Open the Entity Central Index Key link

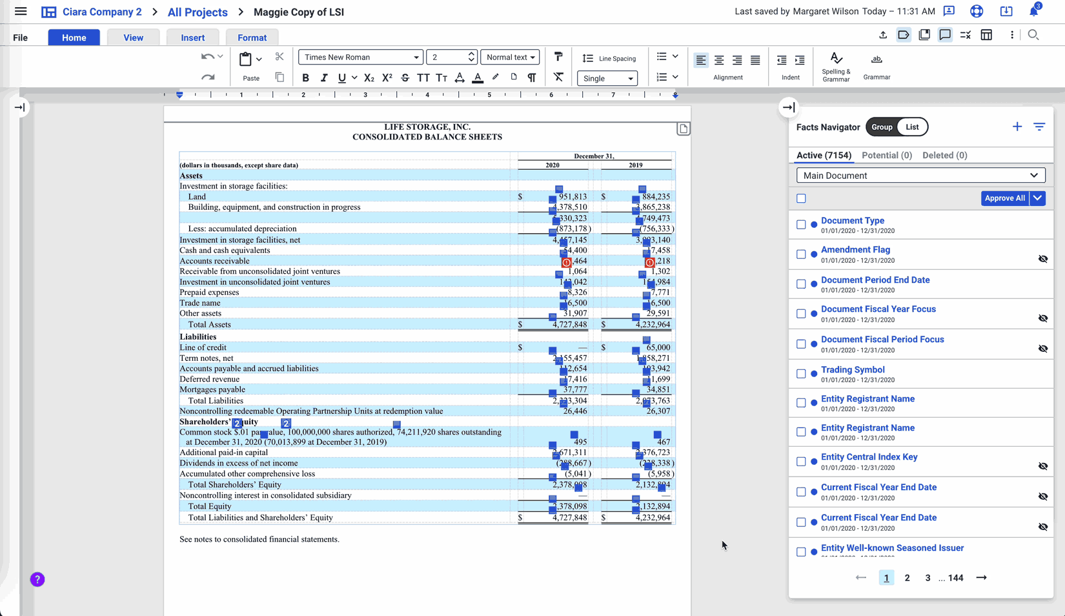pyautogui.click(x=869, y=457)
